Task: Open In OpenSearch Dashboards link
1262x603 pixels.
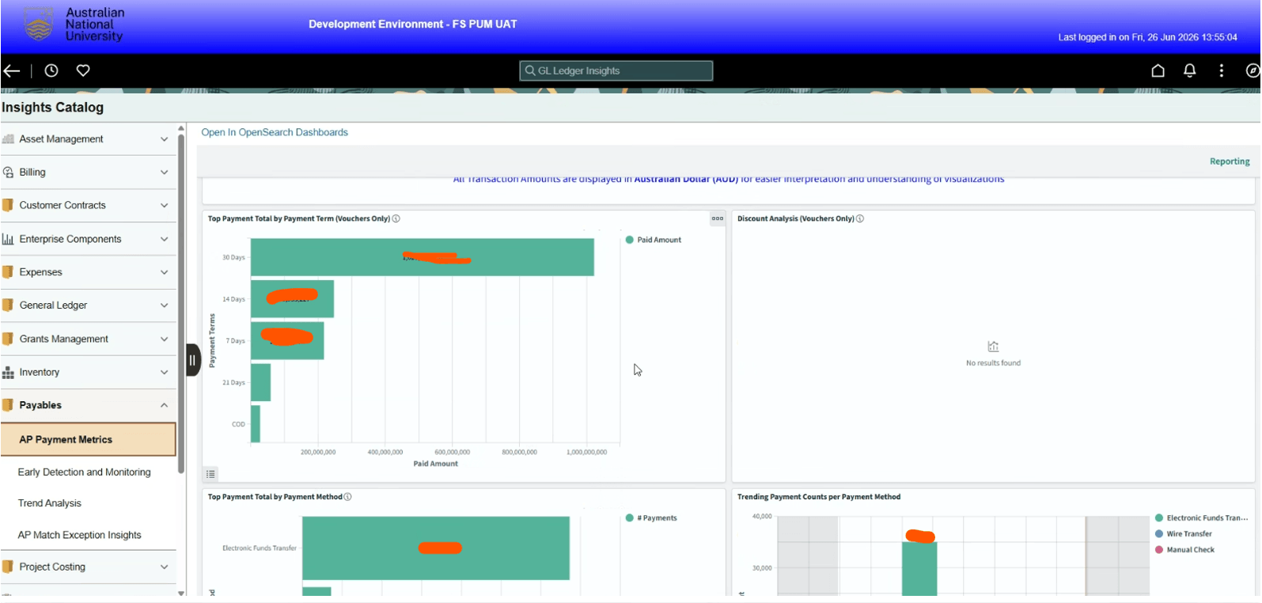Action: 275,132
